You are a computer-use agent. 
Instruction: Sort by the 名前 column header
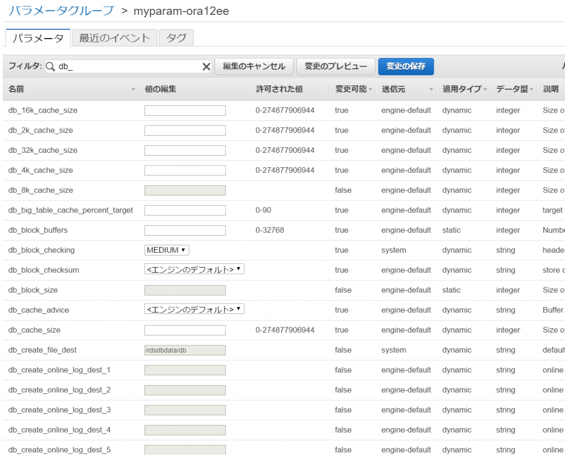72,89
